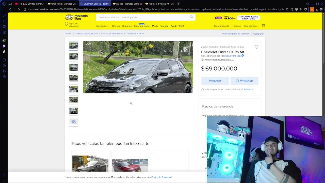
Task: Open the shopping cart icon
Action: [263, 26]
